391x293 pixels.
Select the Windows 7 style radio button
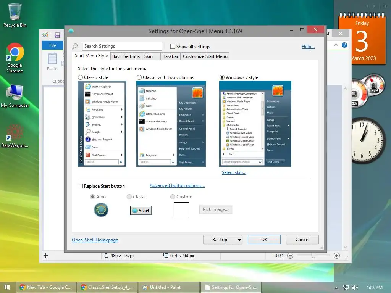222,77
